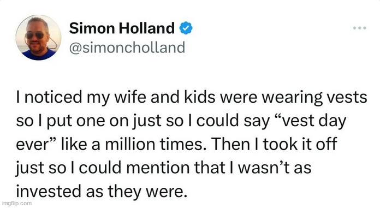Viewport: 380px width, 208px height.
Task: Click the tweet line starting "I noticed my wife"
Action: (x=192, y=98)
